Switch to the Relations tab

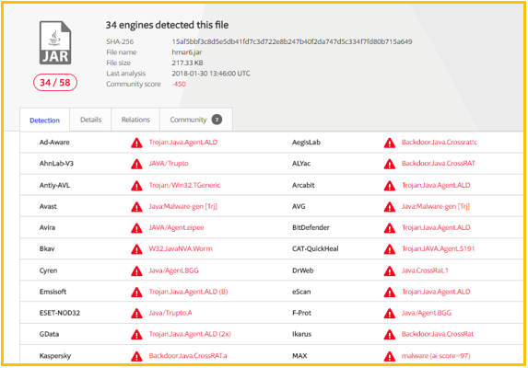click(x=135, y=120)
